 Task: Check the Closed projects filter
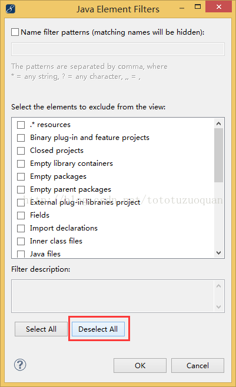(x=21, y=151)
